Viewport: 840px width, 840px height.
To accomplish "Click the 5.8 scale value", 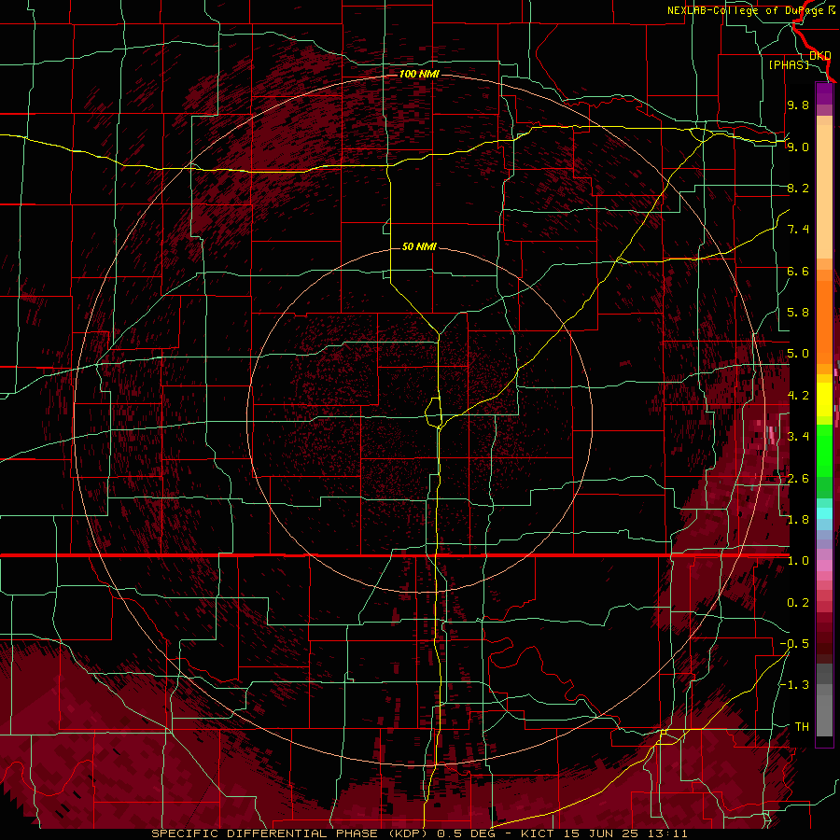I will pyautogui.click(x=798, y=313).
